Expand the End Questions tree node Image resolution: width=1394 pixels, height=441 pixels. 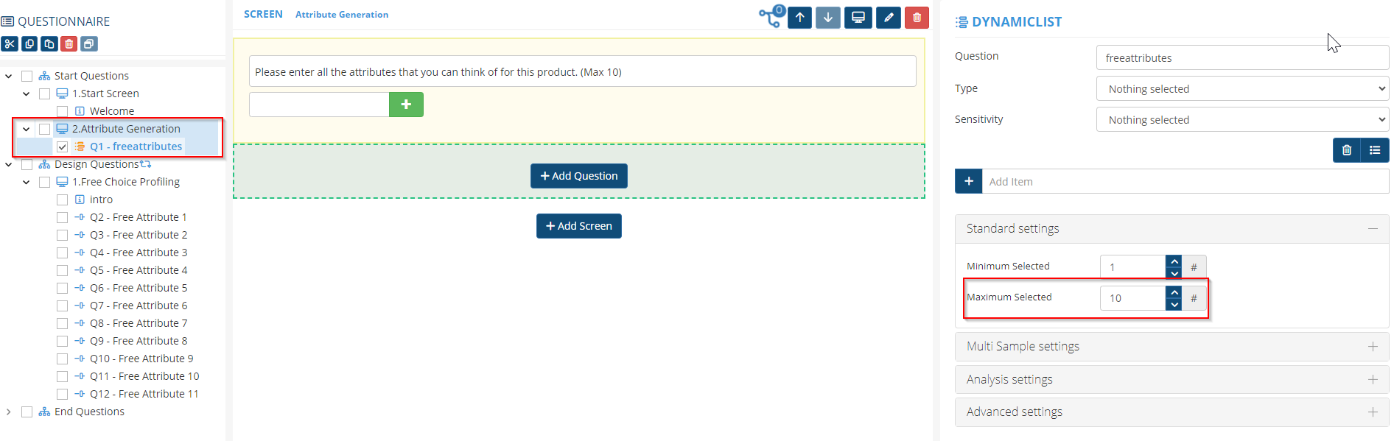9,412
